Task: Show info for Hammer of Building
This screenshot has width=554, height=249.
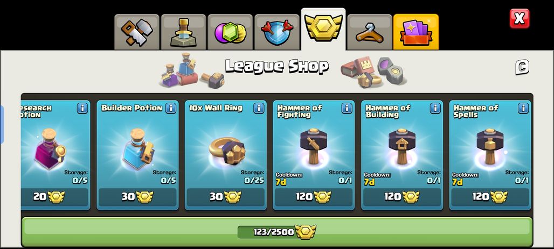Action: [x=435, y=108]
